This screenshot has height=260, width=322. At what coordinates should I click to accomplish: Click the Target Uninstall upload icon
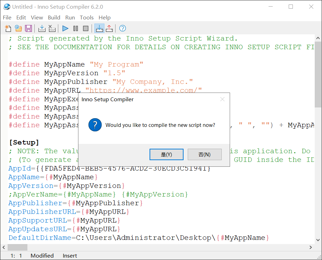coord(109,28)
